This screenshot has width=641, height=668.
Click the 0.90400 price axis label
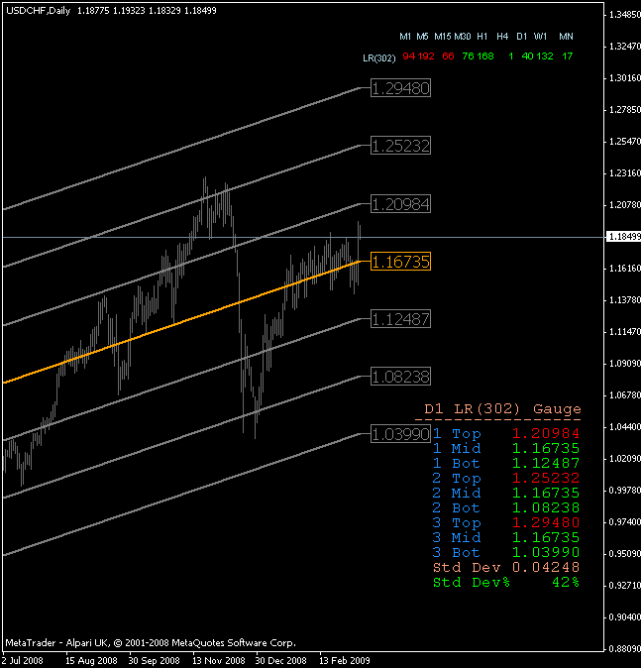[x=625, y=616]
